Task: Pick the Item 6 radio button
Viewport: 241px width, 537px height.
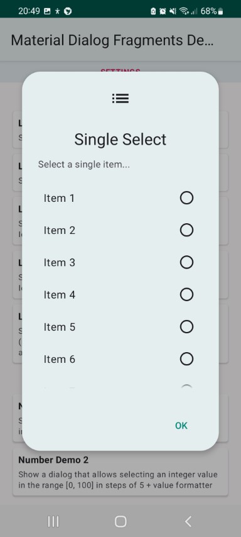Action: 186,359
